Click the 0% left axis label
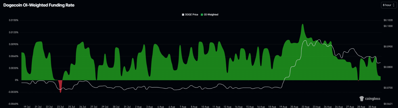 point(16,80)
